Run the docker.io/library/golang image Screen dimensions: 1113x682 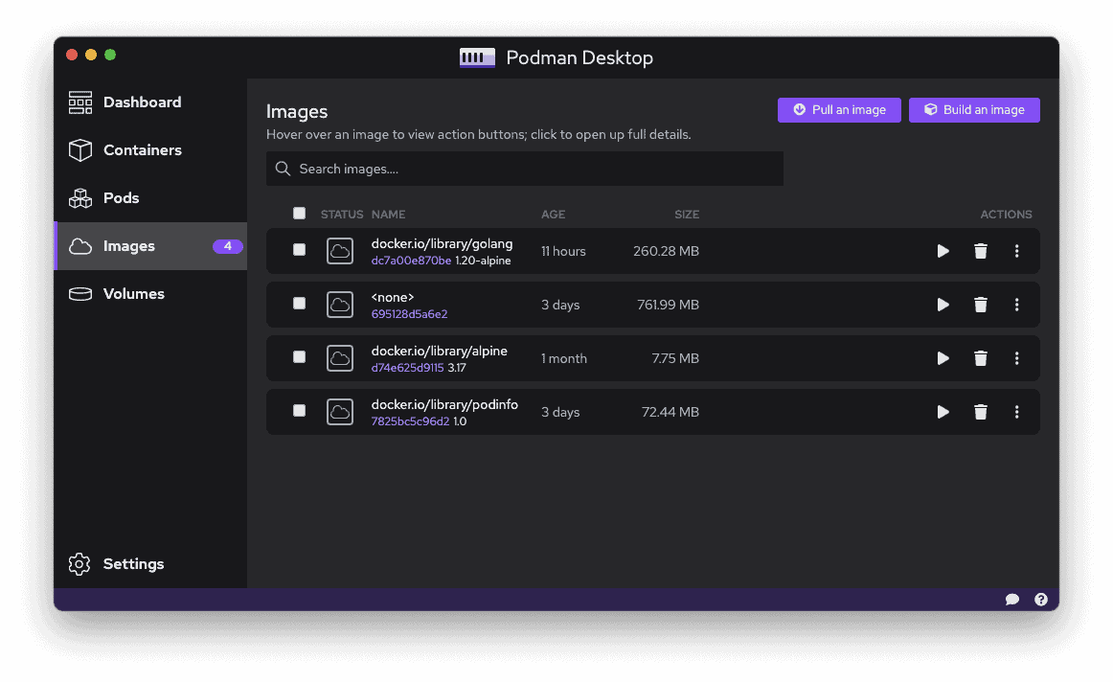pyautogui.click(x=943, y=251)
